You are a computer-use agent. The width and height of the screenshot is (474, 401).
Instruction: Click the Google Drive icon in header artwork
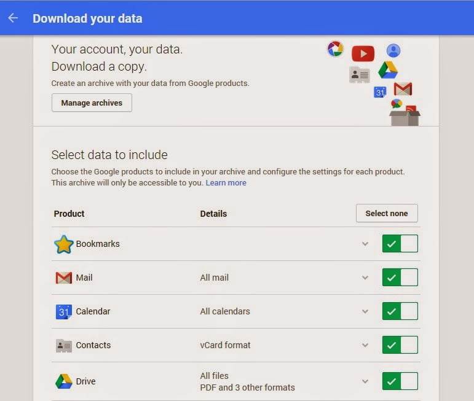tap(388, 70)
